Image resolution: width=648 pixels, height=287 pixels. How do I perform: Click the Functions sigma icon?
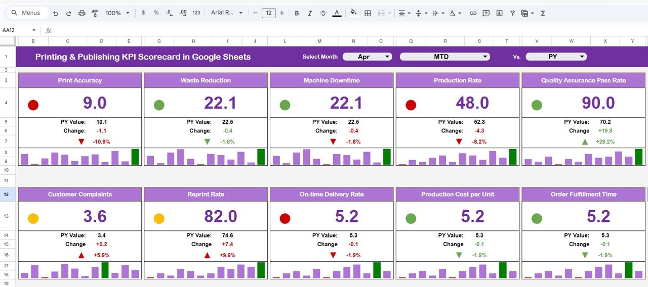[543, 13]
